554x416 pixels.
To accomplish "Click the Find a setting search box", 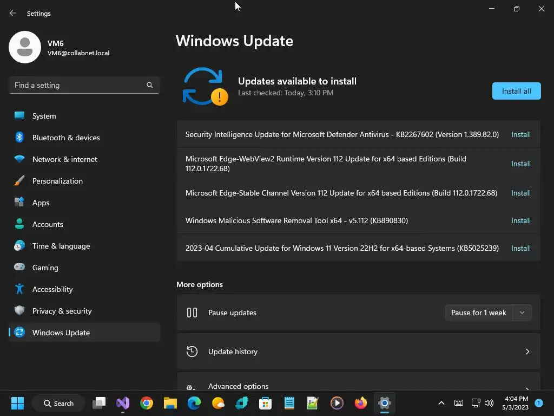I will [x=84, y=85].
